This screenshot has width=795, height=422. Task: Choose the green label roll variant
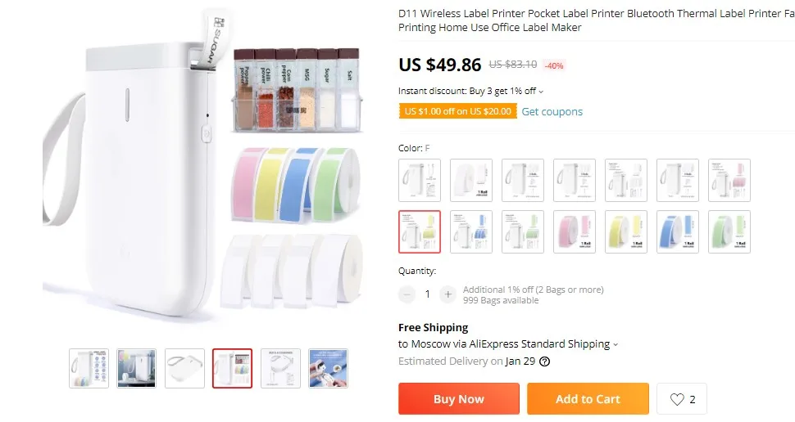click(729, 231)
